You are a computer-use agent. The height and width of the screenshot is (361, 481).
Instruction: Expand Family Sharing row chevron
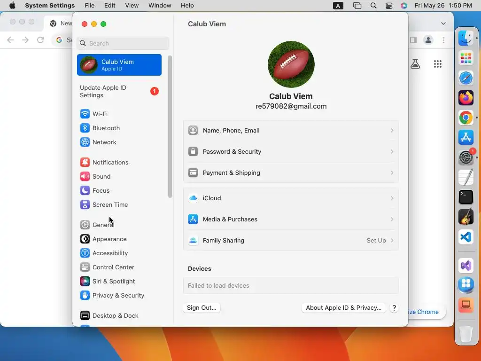coord(392,241)
